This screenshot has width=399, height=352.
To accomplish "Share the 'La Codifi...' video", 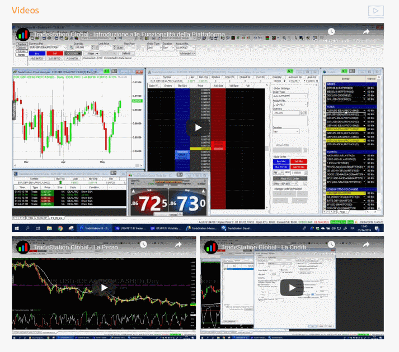I will [x=366, y=245].
